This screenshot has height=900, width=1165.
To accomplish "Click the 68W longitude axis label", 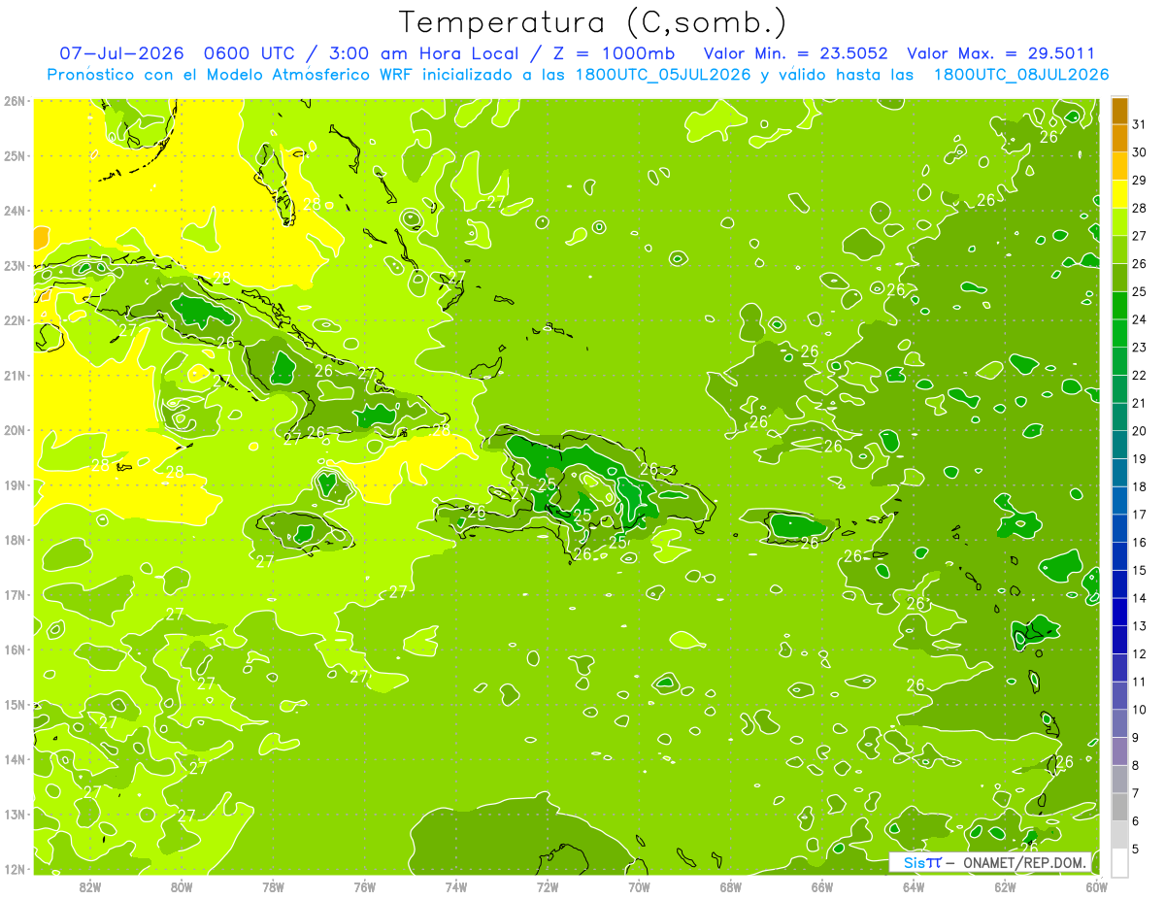I will pyautogui.click(x=730, y=885).
